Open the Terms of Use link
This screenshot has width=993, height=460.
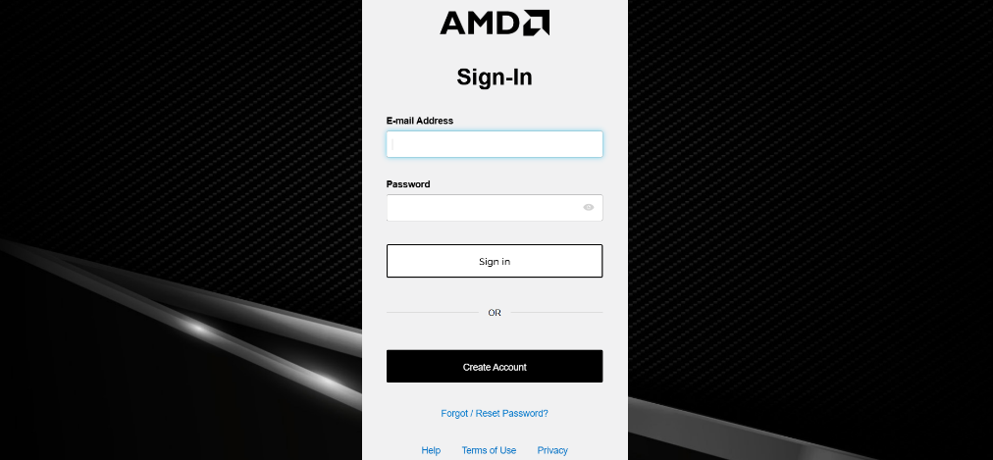point(489,450)
